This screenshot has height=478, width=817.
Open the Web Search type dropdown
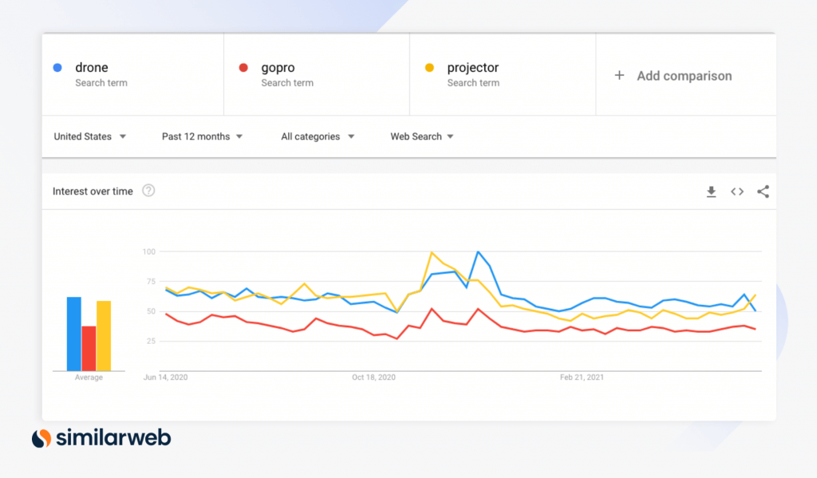tap(422, 136)
